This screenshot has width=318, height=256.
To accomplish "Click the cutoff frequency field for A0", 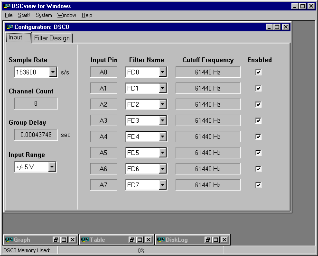I will (x=208, y=72).
